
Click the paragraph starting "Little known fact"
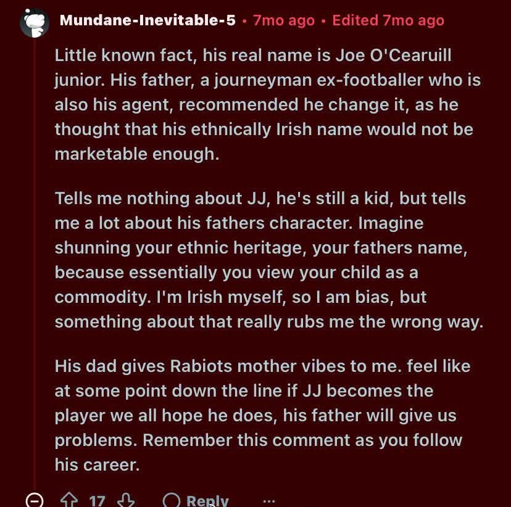[268, 104]
